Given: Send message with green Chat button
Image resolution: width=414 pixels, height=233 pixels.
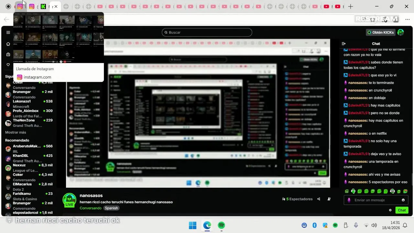Looking at the screenshot, I should coord(402,210).
